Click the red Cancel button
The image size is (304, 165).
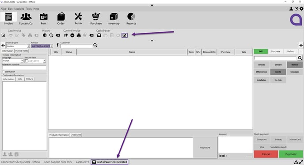click(266, 154)
